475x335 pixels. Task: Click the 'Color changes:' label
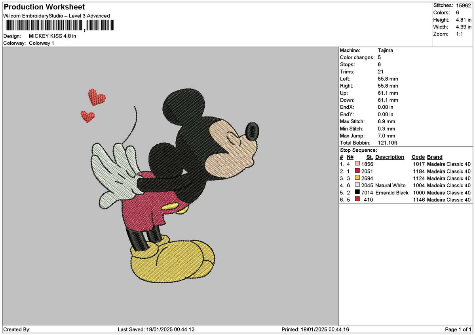(357, 58)
